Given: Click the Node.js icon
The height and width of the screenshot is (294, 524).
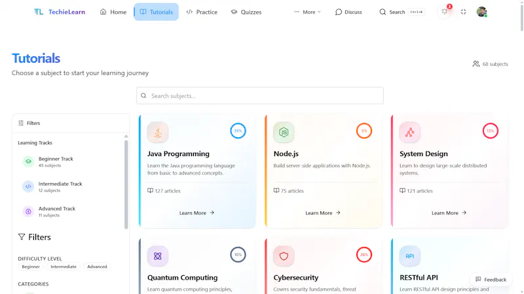Looking at the screenshot, I should [x=284, y=133].
